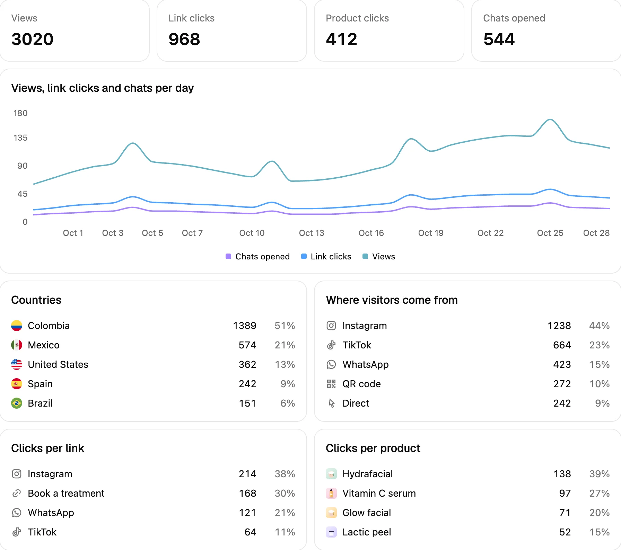The height and width of the screenshot is (550, 621).
Task: Click the Book a treatment link icon
Action: [x=17, y=493]
